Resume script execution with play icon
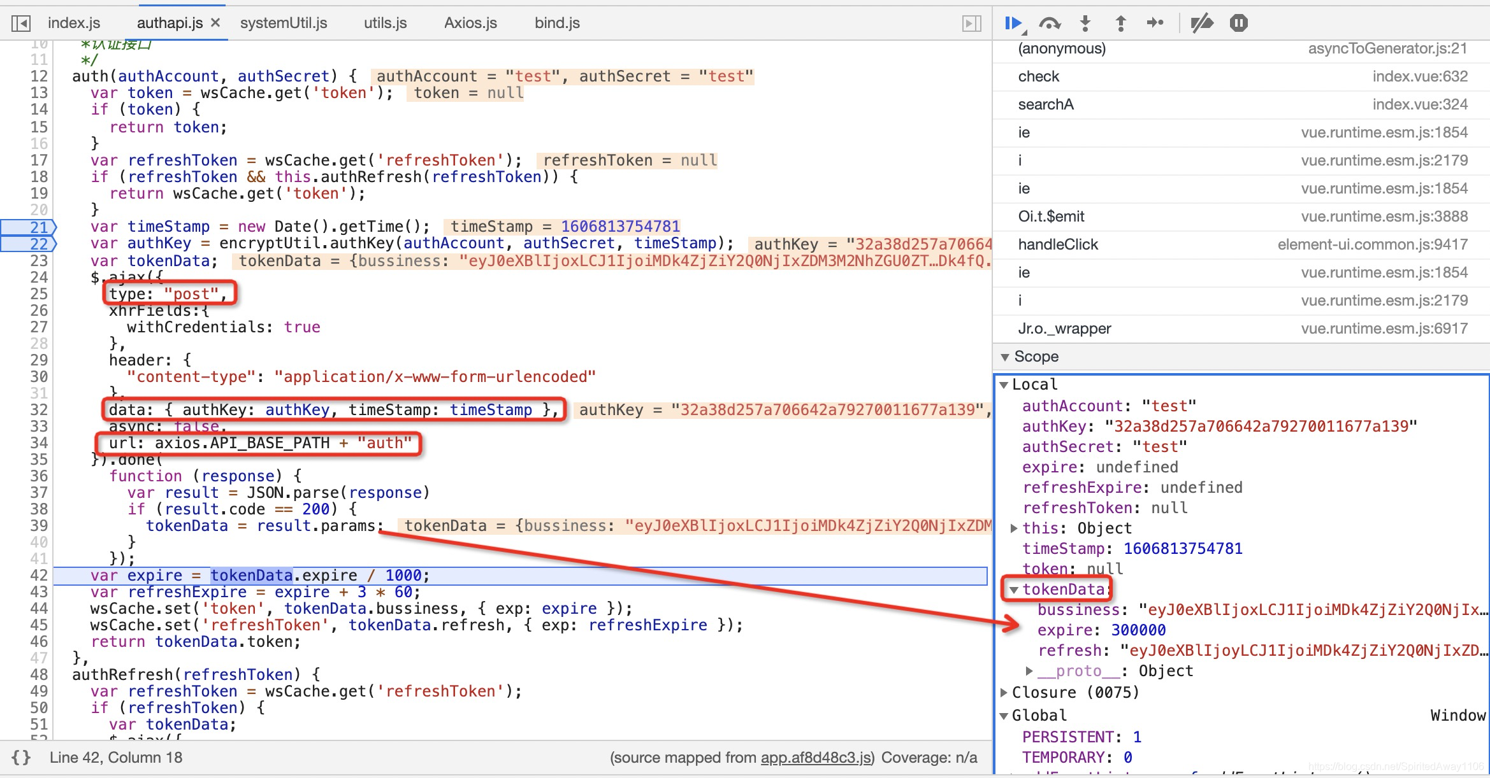The image size is (1490, 778). pyautogui.click(x=1013, y=24)
